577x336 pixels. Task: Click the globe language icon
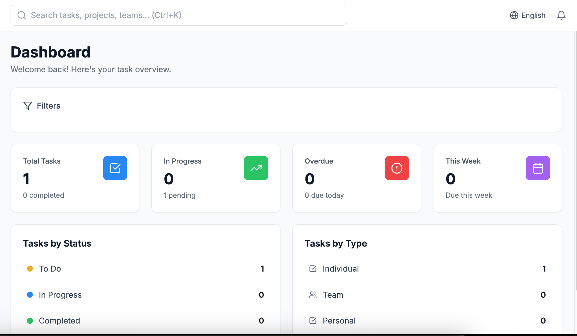[x=514, y=15]
